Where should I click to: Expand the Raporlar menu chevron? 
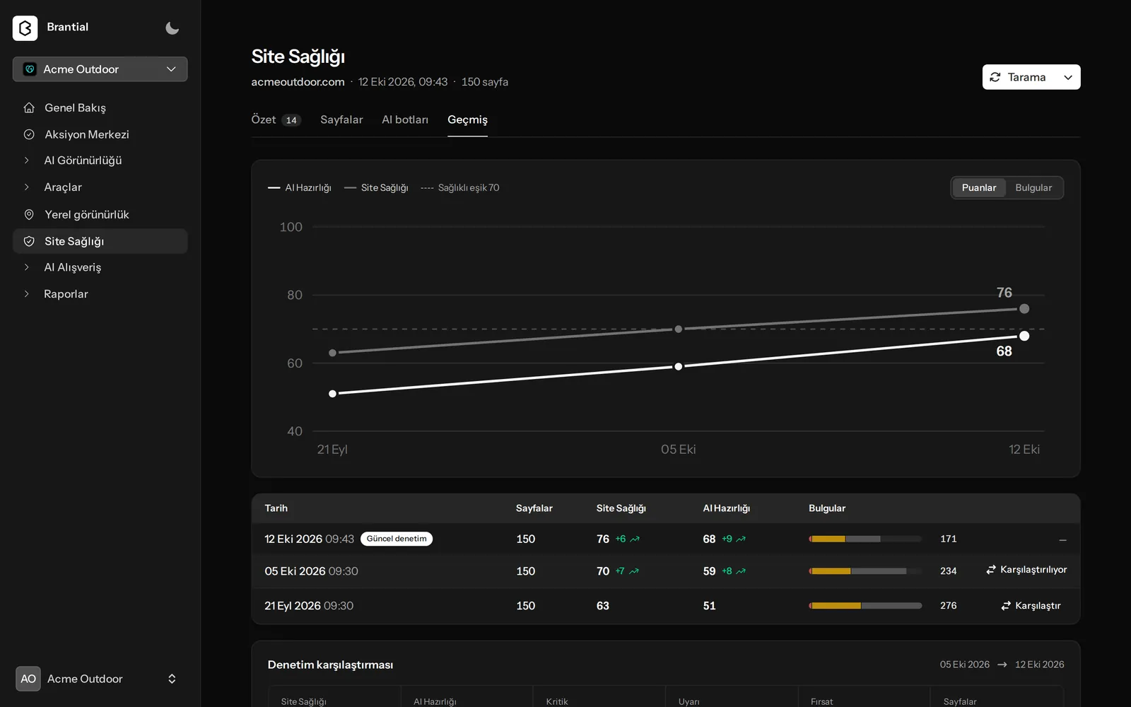[x=27, y=294]
